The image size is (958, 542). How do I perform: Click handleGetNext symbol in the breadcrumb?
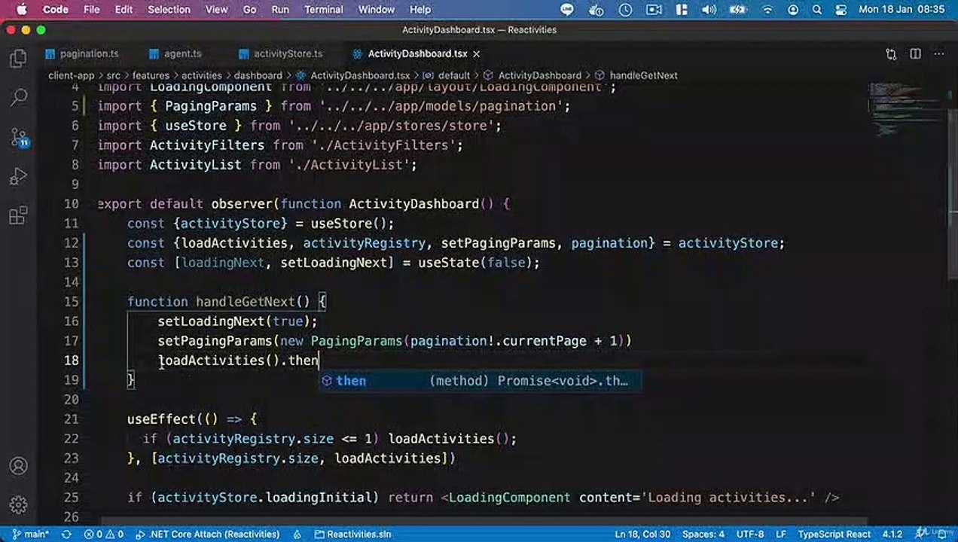tap(637, 75)
